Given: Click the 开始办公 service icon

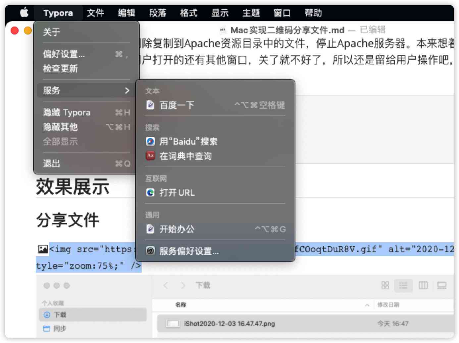Looking at the screenshot, I should coord(150,229).
